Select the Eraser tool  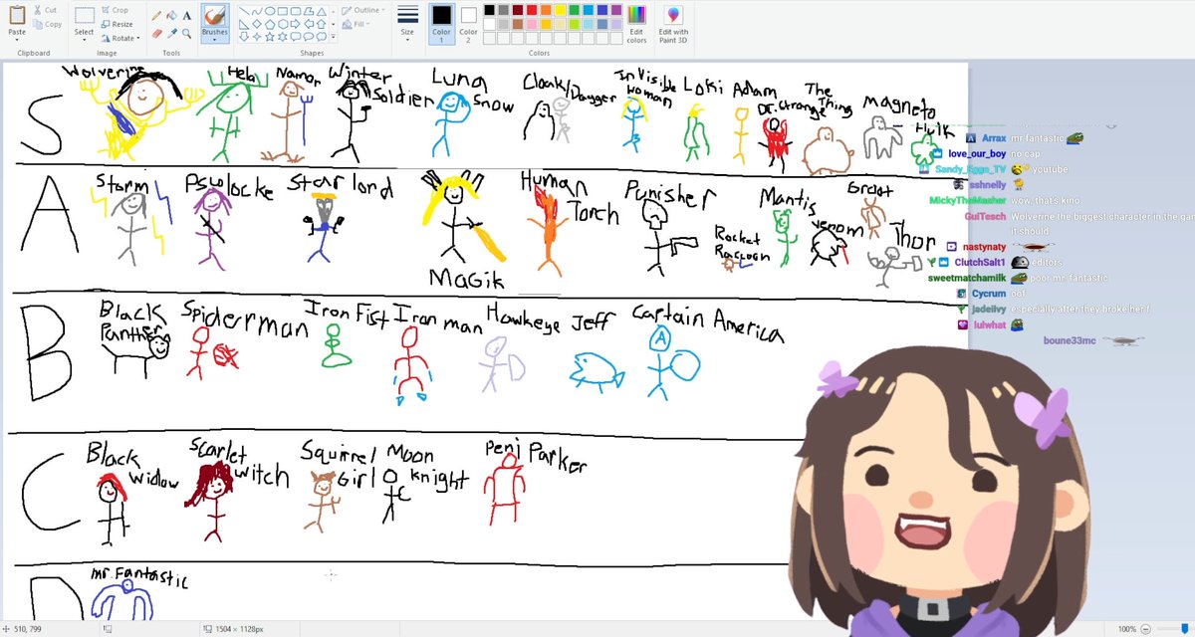pyautogui.click(x=156, y=33)
